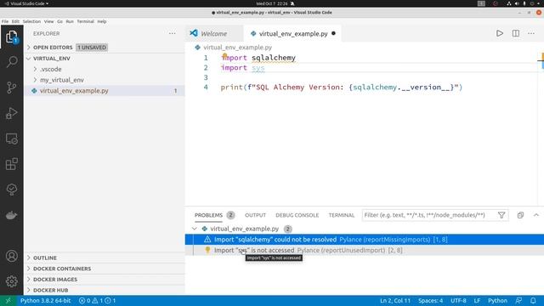Run Python file with the play icon
Viewport: 544px width, 306px height.
point(500,33)
